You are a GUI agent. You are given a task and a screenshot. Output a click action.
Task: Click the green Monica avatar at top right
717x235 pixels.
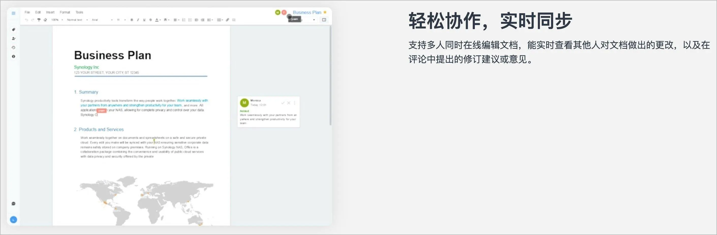(277, 12)
